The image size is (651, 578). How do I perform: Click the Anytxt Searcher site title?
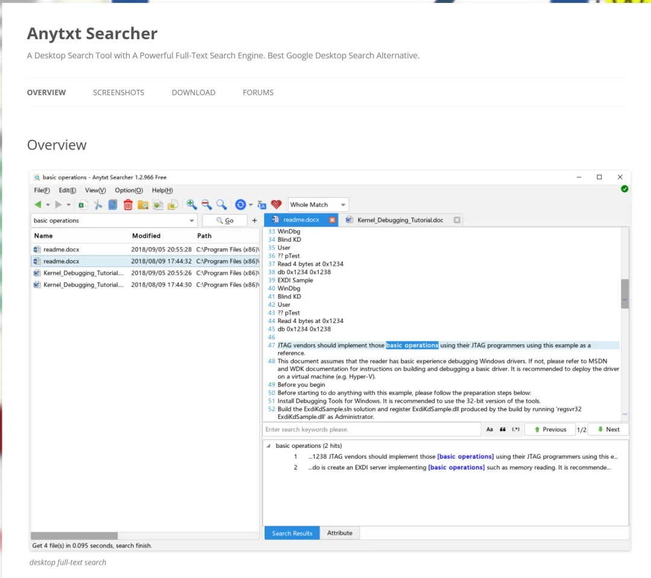pyautogui.click(x=92, y=34)
